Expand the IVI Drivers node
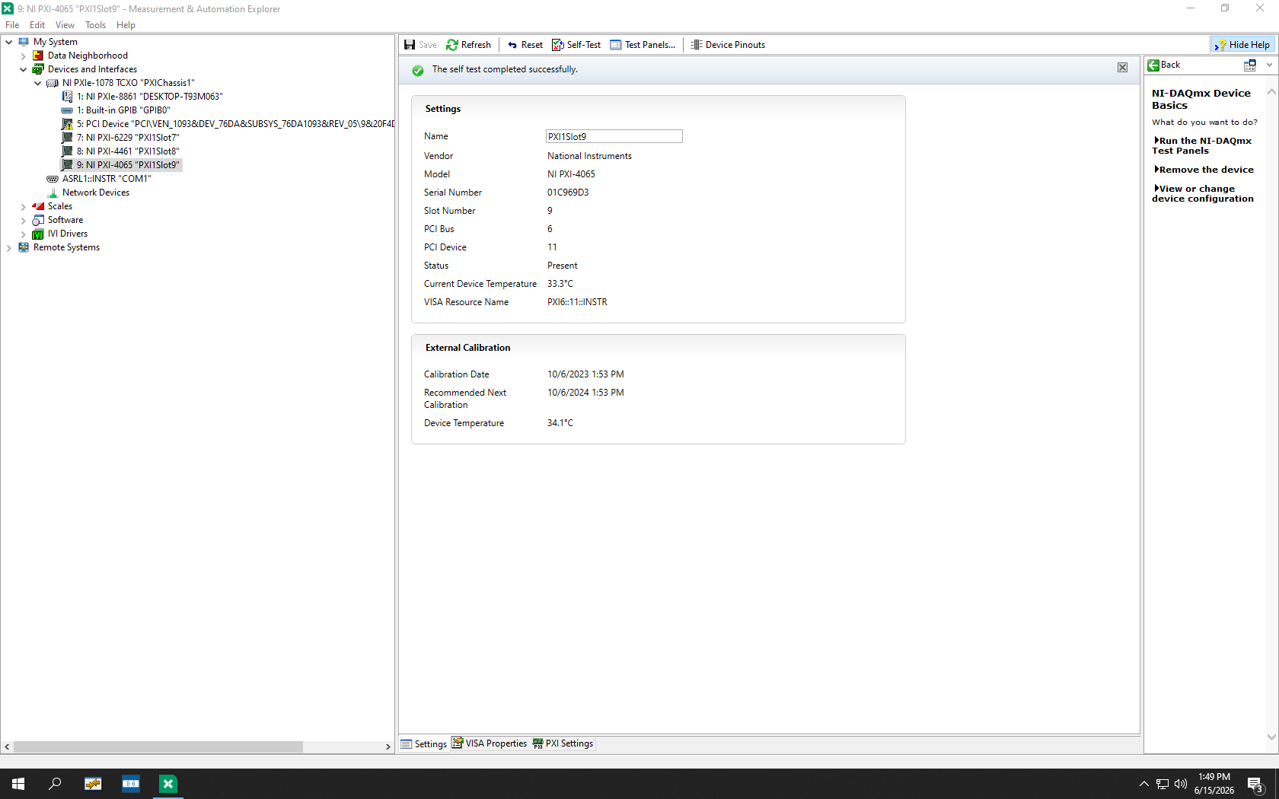This screenshot has width=1279, height=799. point(24,234)
